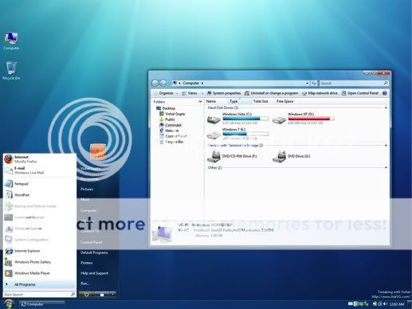The height and width of the screenshot is (309, 412).
Task: Click Open Control Panel button
Action: [x=360, y=93]
